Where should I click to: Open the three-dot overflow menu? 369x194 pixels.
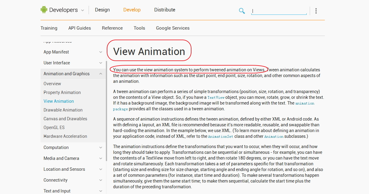[x=316, y=11]
